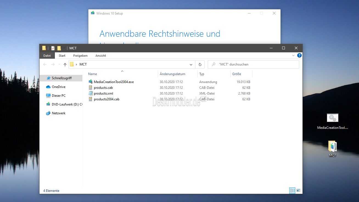
Task: Switch to large thumbnails view icon
Action: [298, 190]
